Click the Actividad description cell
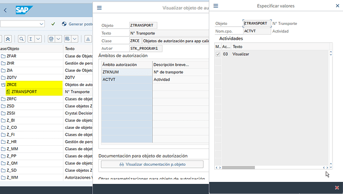 point(180,80)
